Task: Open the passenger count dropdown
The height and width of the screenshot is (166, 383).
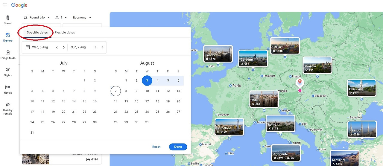Action: pyautogui.click(x=61, y=18)
